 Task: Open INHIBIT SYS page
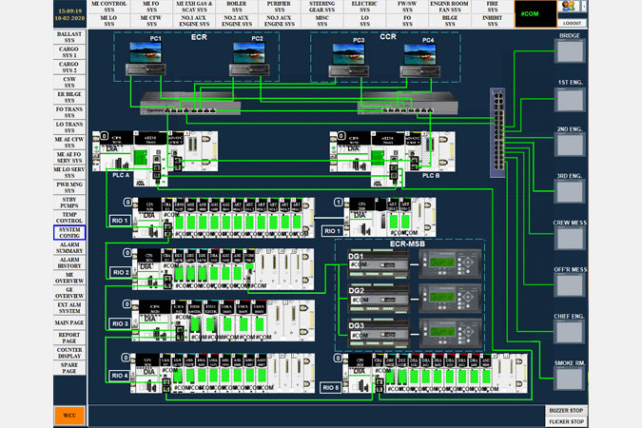point(492,21)
